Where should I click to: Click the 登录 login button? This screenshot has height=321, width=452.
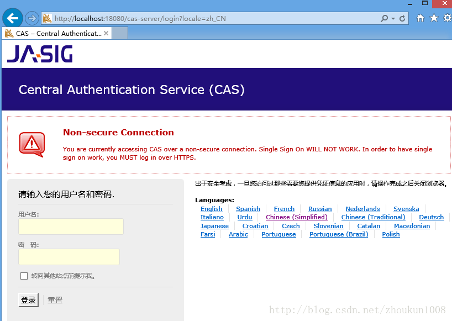tap(28, 300)
